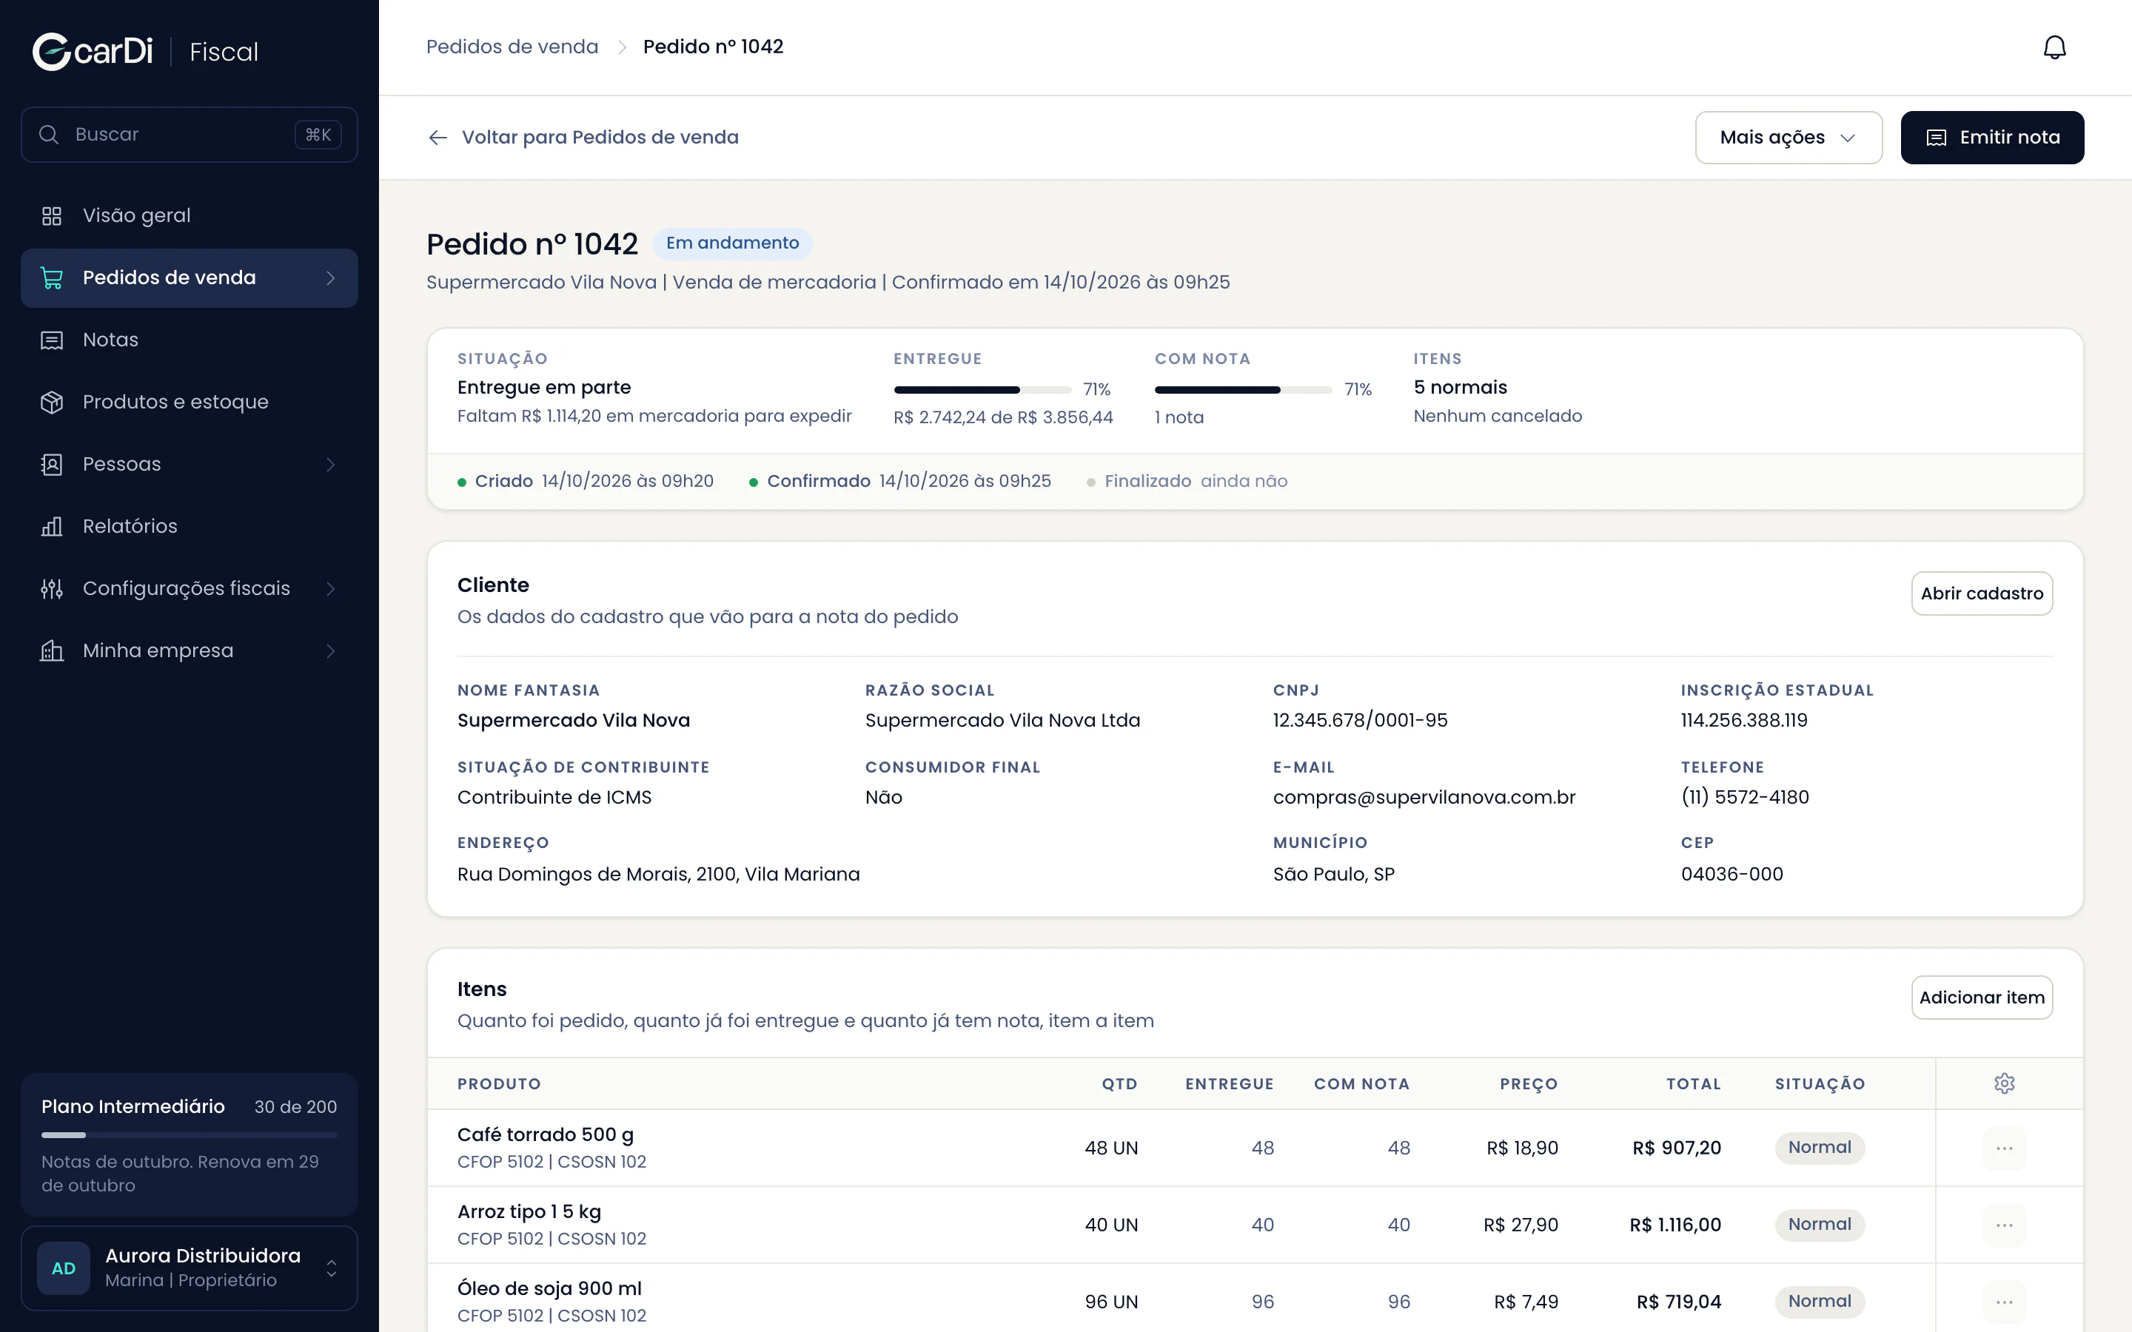
Task: Open row actions for Café torrado 500 g
Action: [x=2004, y=1148]
